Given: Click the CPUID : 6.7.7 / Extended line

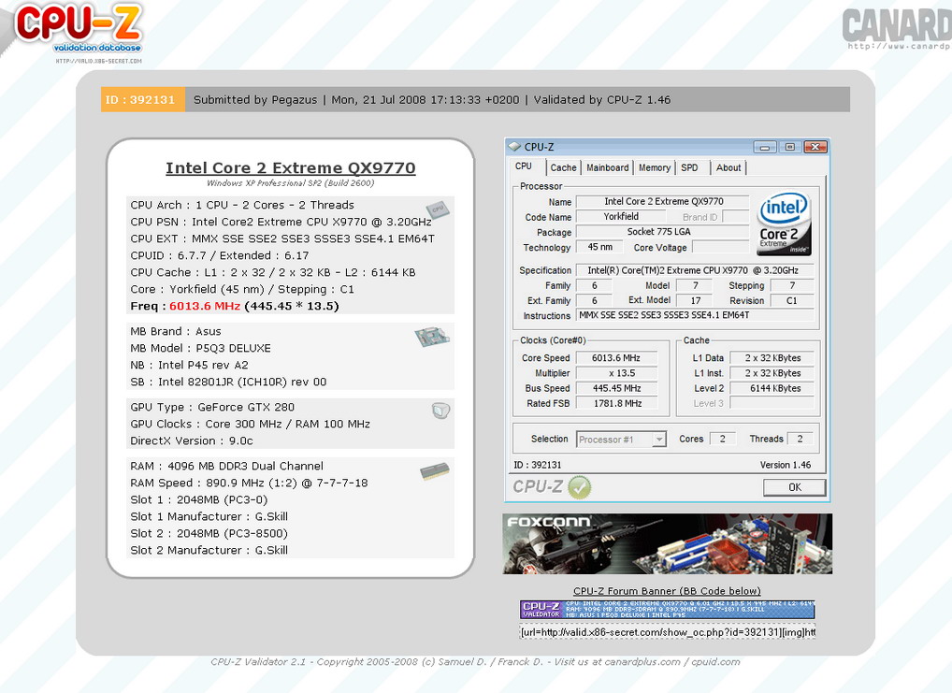Looking at the screenshot, I should (x=219, y=255).
